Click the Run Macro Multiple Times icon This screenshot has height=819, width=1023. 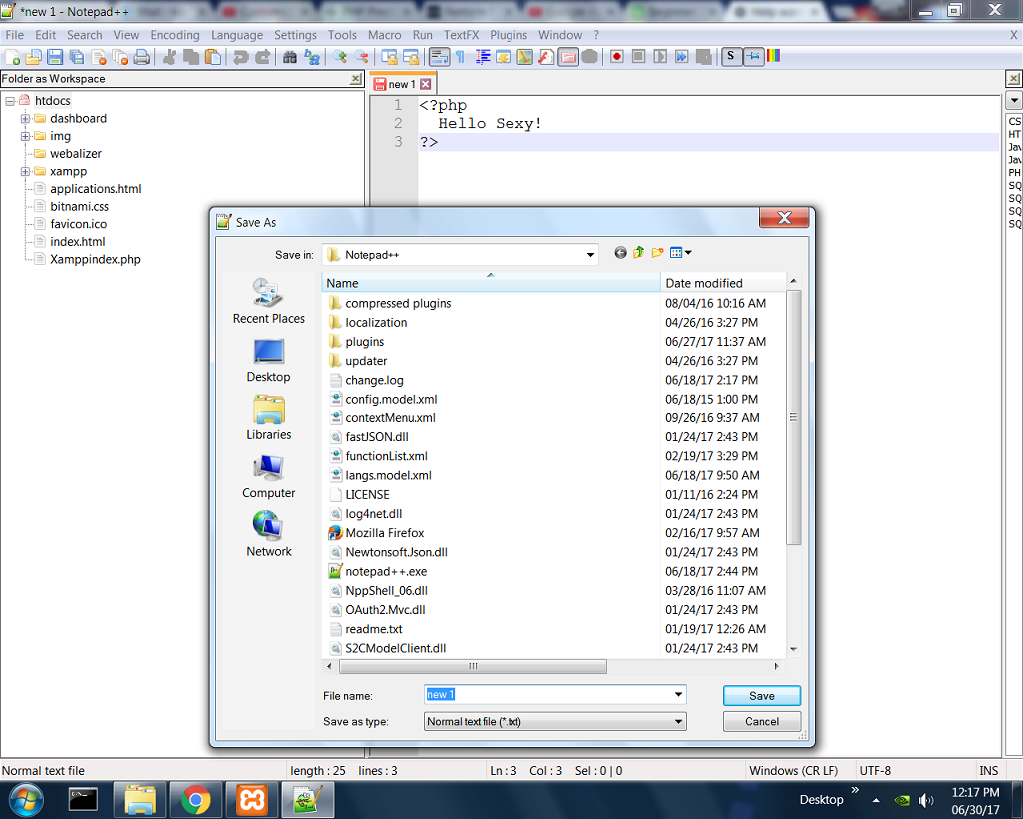tap(681, 57)
